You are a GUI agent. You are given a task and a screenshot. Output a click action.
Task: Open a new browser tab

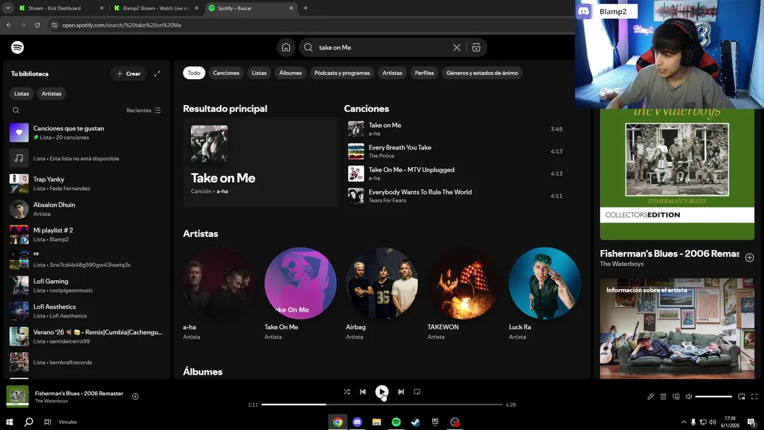306,8
